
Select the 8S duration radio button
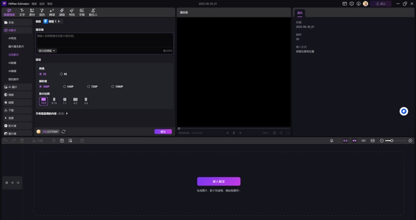(61, 74)
